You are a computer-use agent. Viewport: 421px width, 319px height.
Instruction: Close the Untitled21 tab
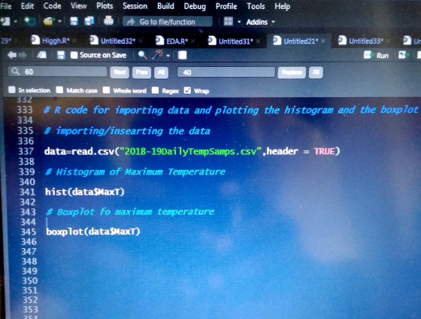point(323,41)
